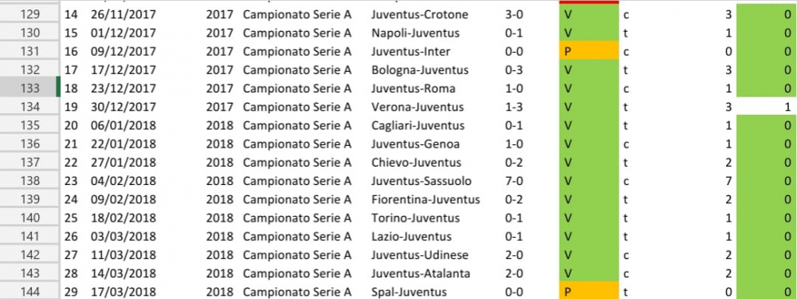Click the Verona-Juventus match cell
The image size is (797, 299).
418,107
